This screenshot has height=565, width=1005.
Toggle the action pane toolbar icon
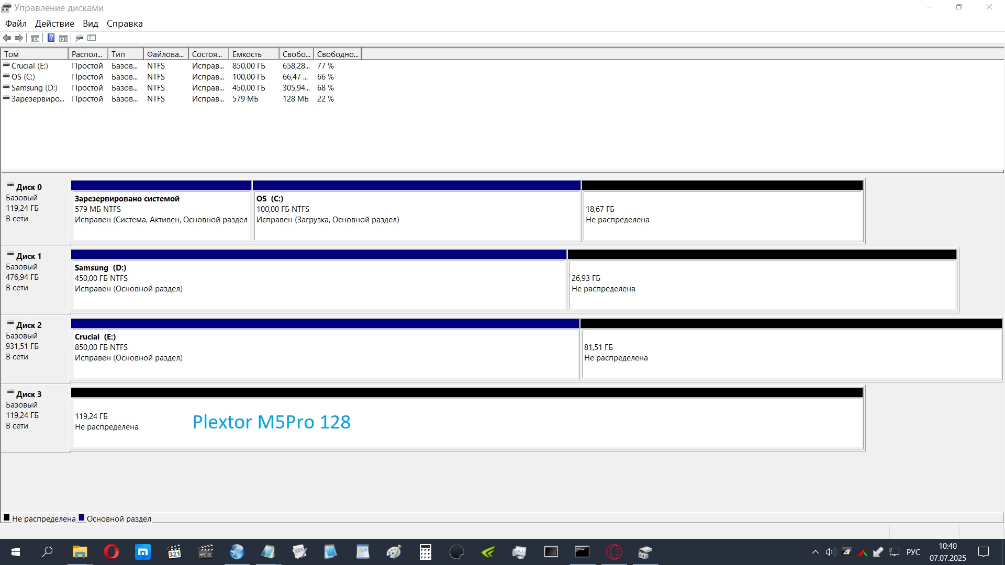[63, 38]
